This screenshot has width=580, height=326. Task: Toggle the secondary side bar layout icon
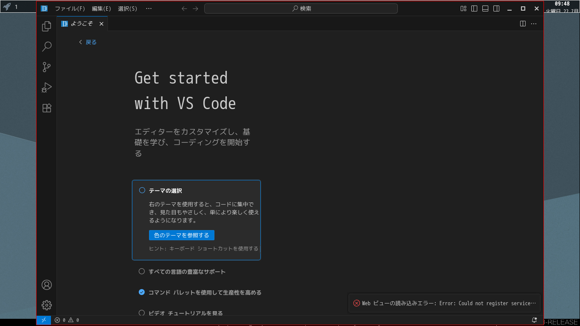click(x=496, y=8)
